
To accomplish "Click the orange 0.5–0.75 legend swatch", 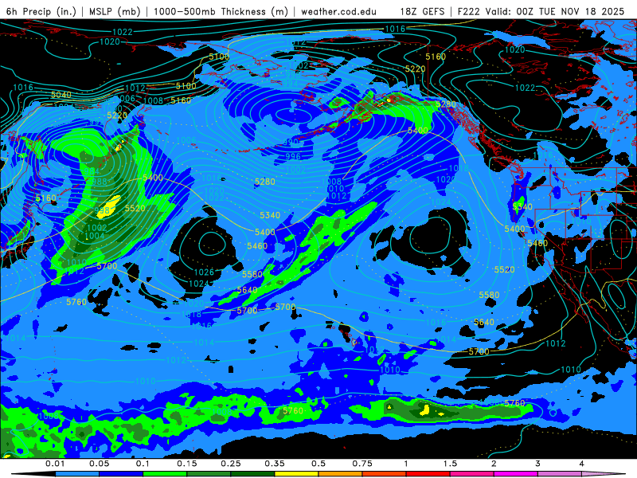I will coord(341,474).
